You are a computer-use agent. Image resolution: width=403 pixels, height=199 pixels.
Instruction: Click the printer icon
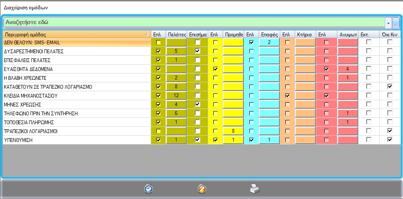[x=255, y=189]
